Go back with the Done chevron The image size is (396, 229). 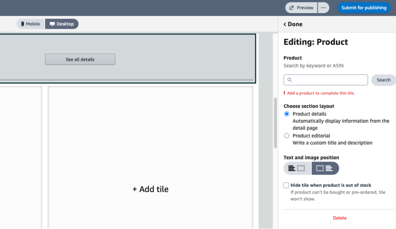coord(293,24)
